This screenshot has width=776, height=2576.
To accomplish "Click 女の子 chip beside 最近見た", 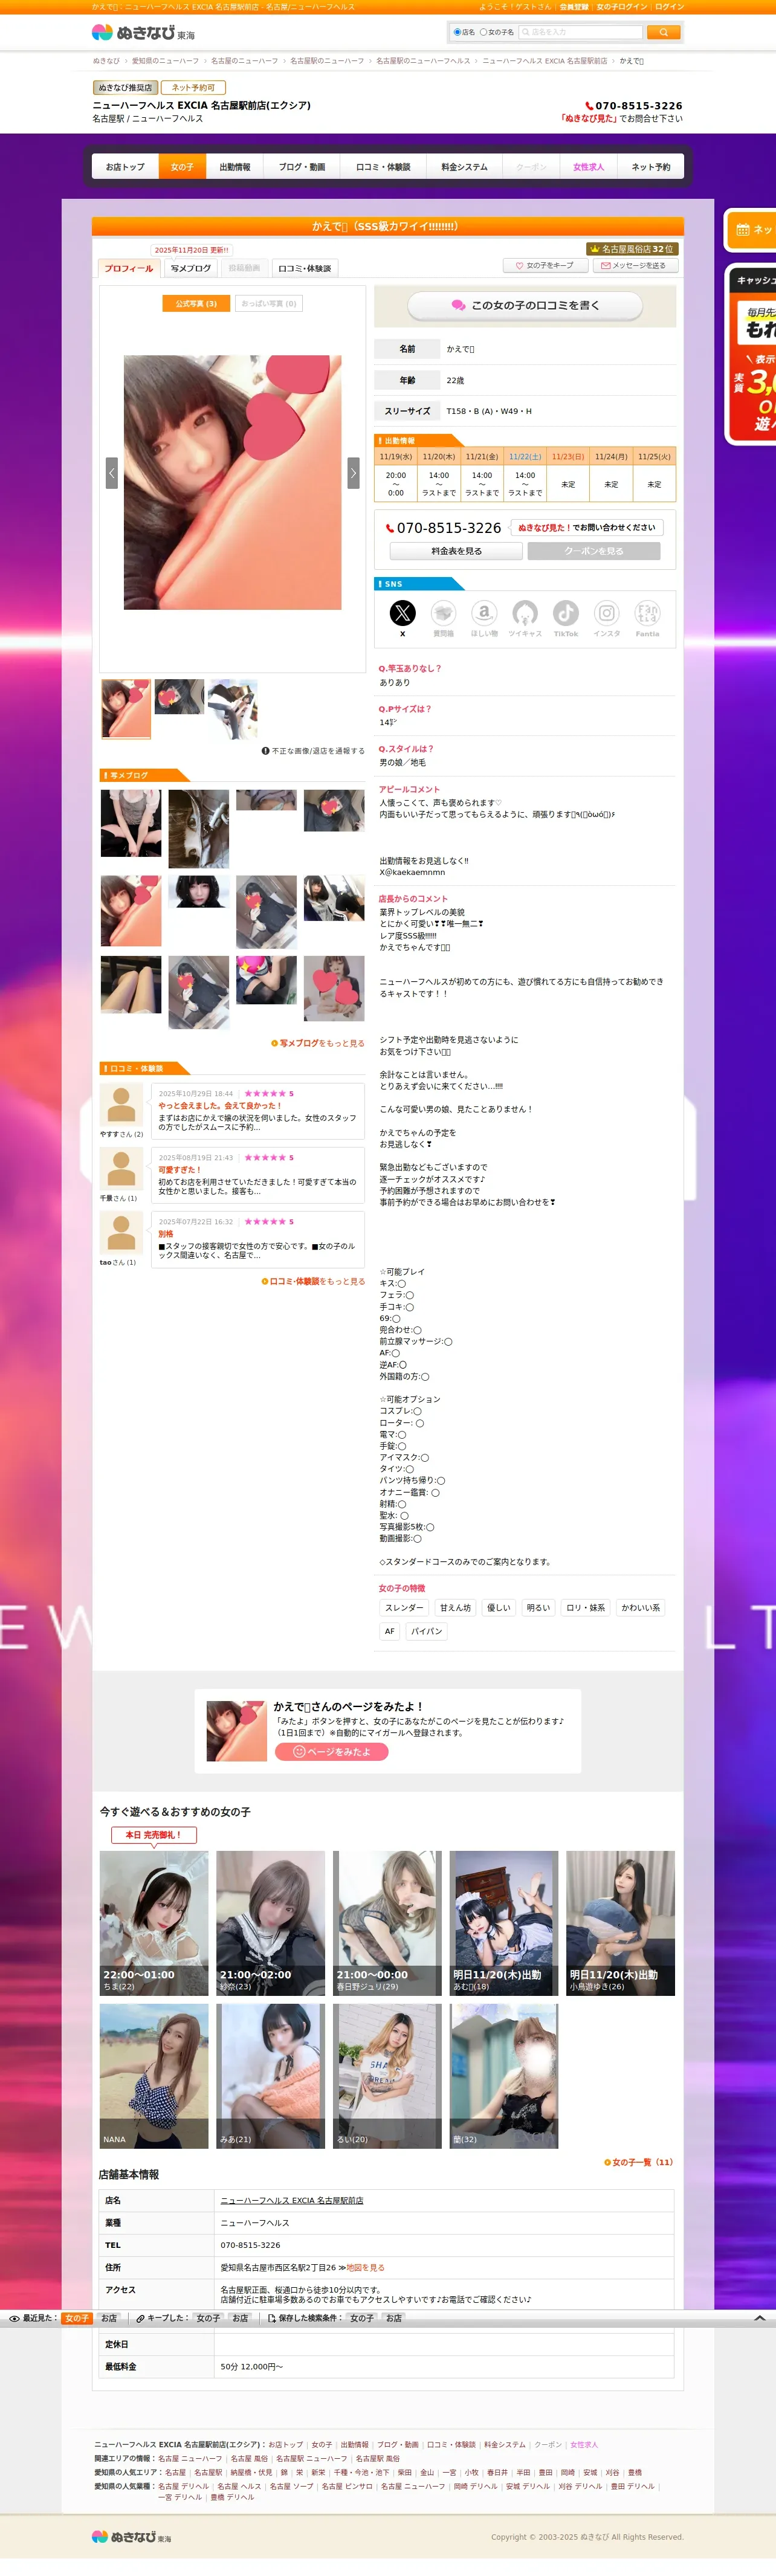I will tap(77, 2318).
